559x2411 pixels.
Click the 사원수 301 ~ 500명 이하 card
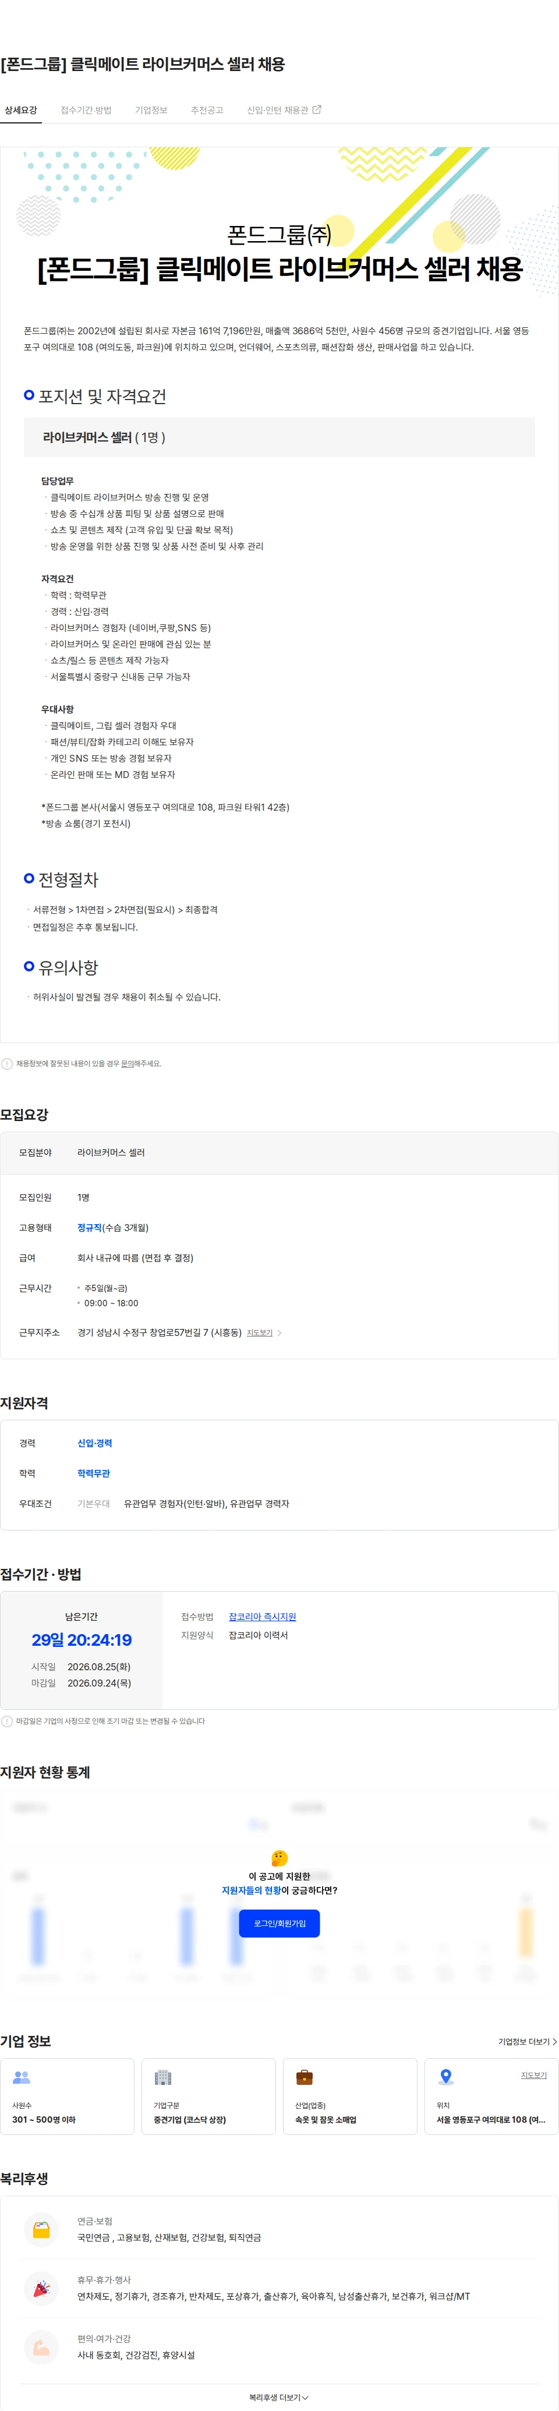68,2097
